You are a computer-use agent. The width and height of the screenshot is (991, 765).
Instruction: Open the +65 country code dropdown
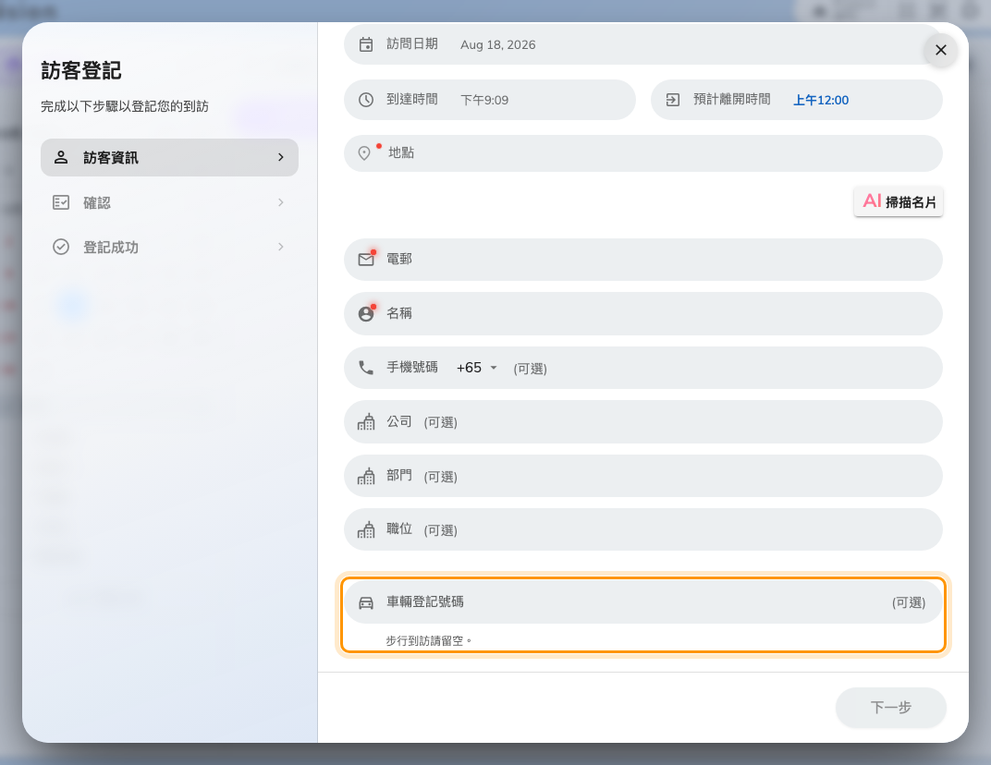(477, 368)
